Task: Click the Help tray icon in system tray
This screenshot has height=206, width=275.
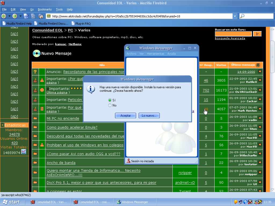Action: [x=245, y=202]
